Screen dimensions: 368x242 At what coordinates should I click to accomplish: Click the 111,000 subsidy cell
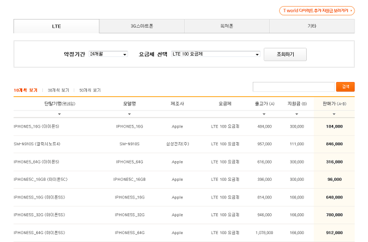(297, 144)
